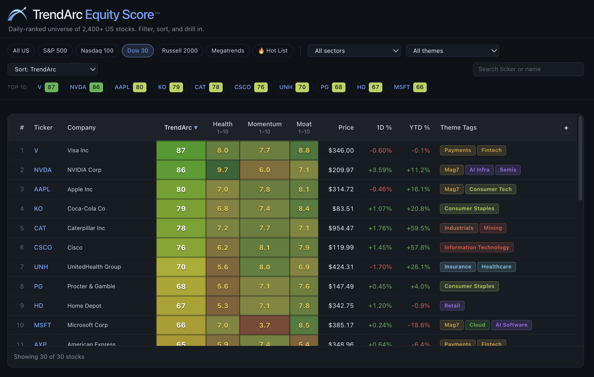Click the table's vertical scrollbar thumb
This screenshot has height=377, width=594.
[x=580, y=158]
